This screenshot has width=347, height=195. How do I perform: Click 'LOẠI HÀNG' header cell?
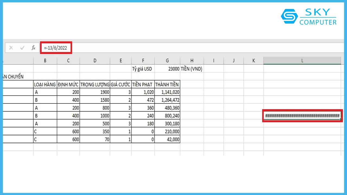pos(45,84)
